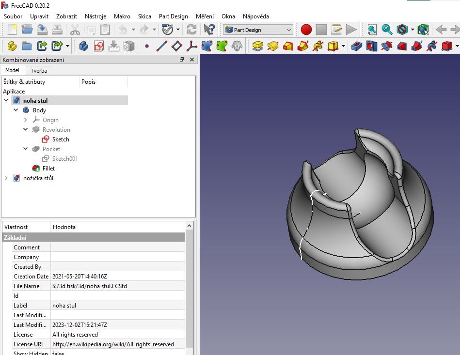Click the Pad tool icon
This screenshot has height=355, width=460.
(258, 46)
